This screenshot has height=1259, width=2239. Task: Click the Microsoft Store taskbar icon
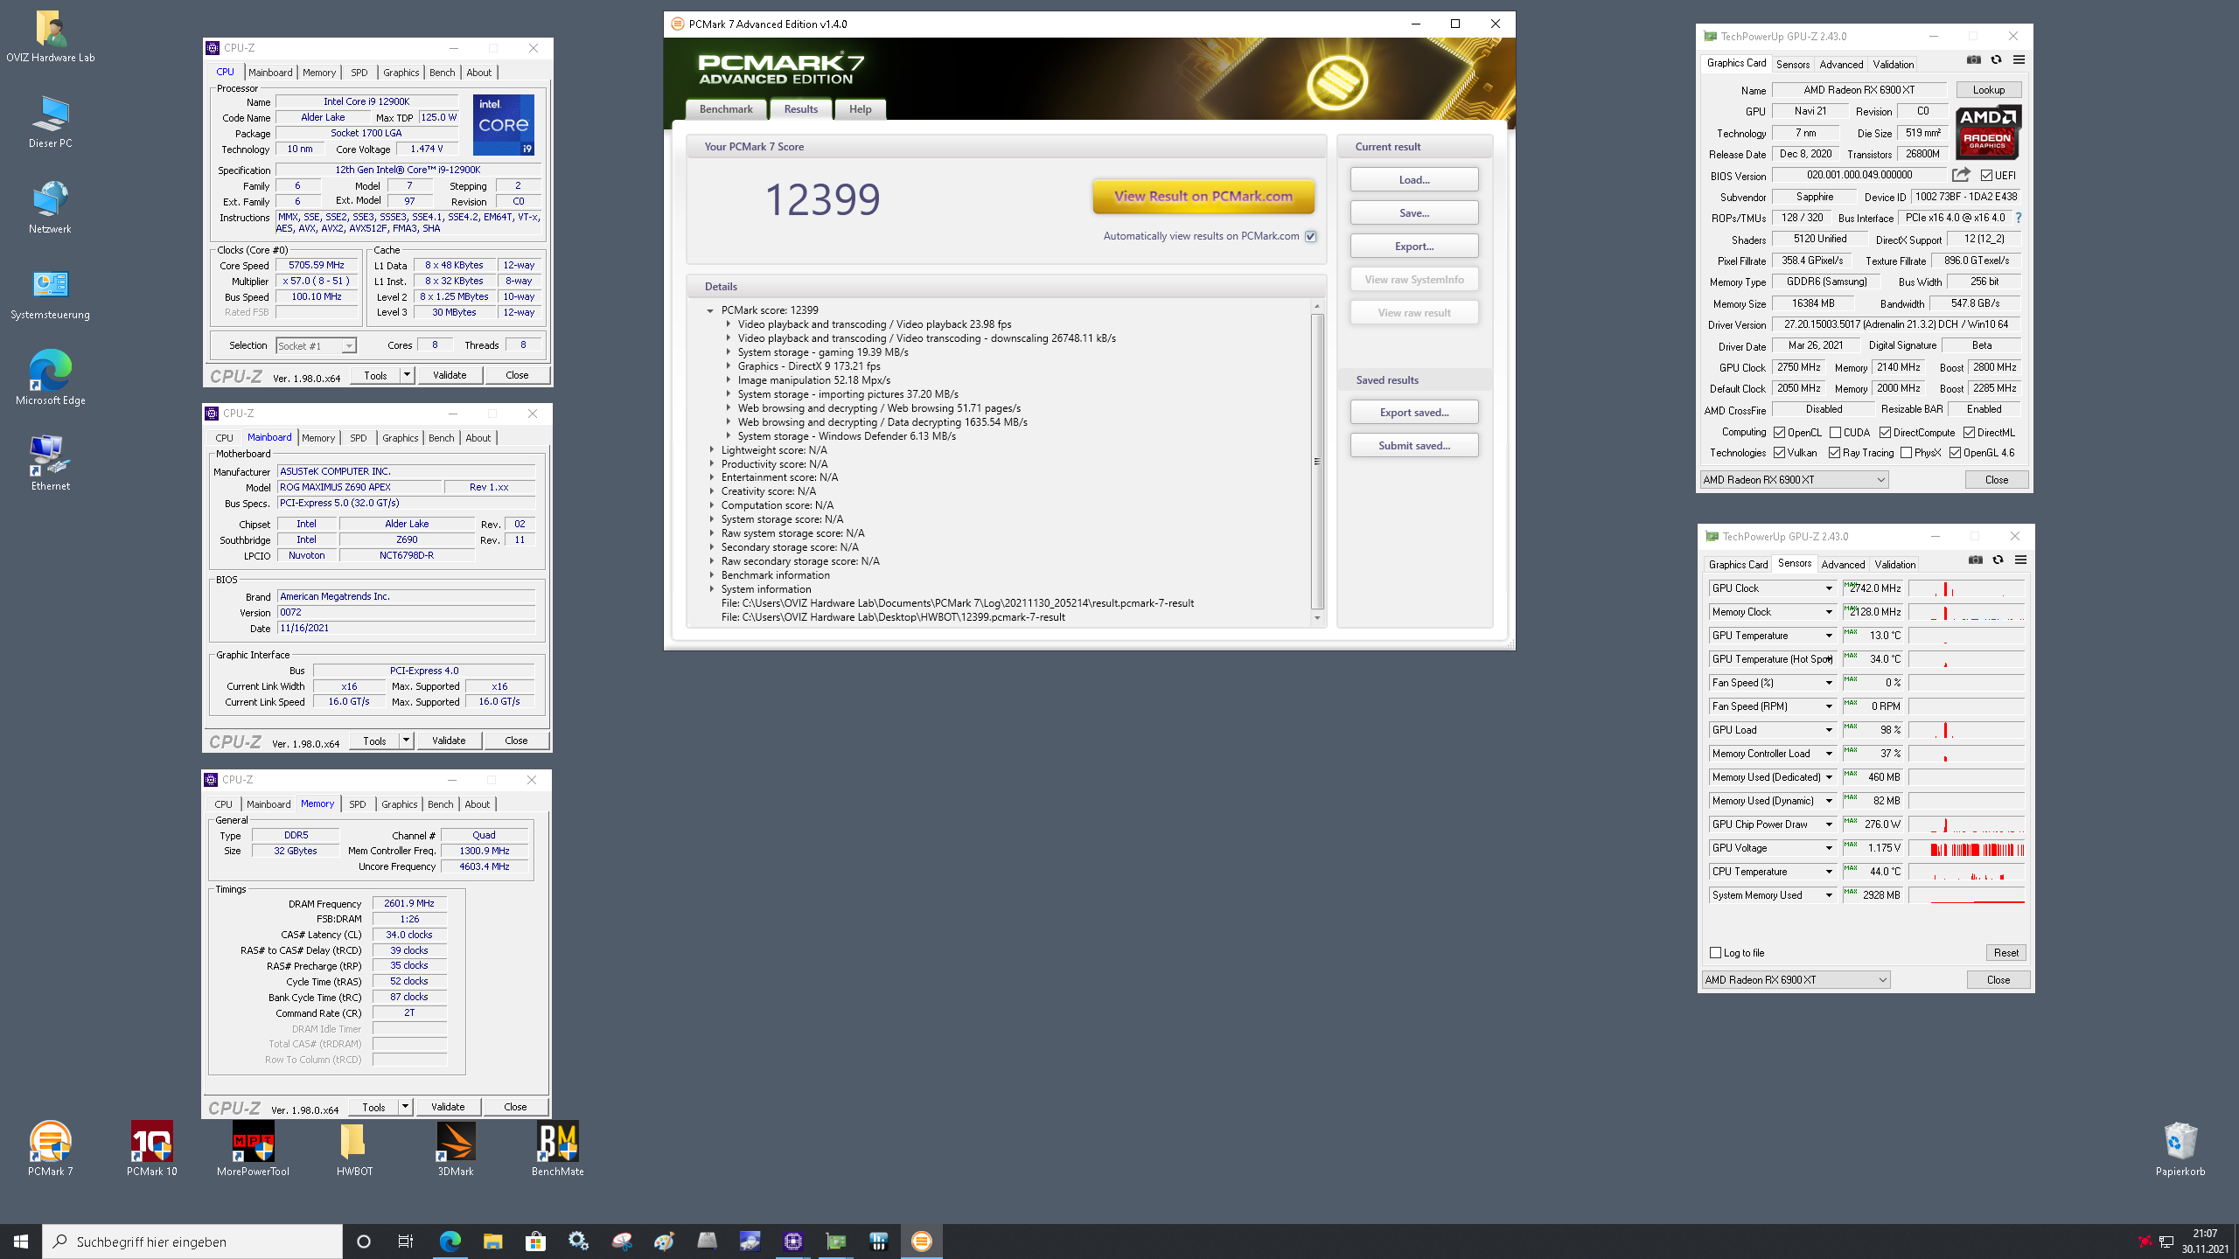535,1241
